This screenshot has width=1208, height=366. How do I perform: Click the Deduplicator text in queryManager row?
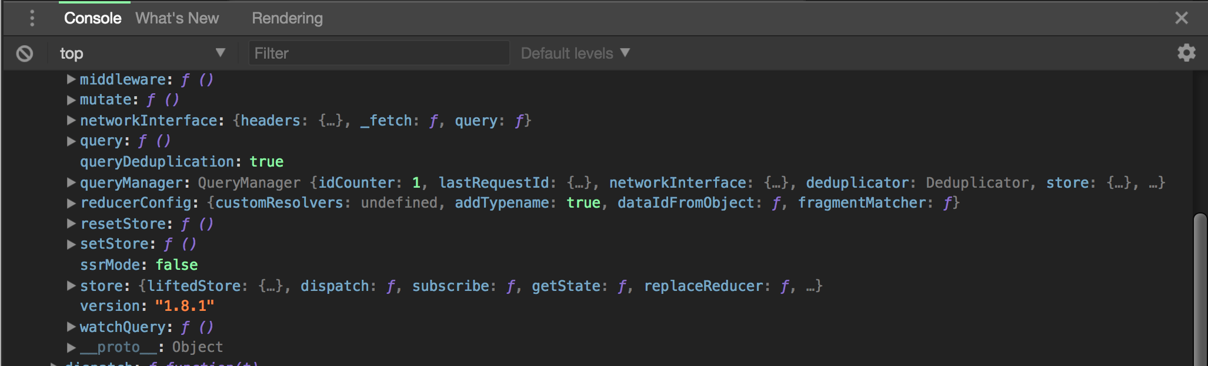pyautogui.click(x=977, y=182)
